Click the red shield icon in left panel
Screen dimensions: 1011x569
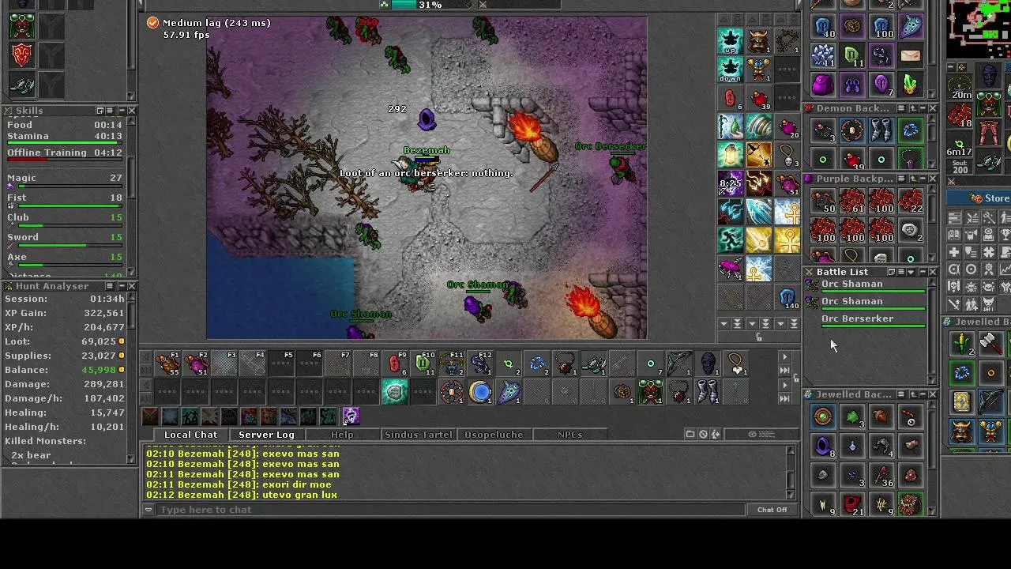pyautogui.click(x=22, y=55)
